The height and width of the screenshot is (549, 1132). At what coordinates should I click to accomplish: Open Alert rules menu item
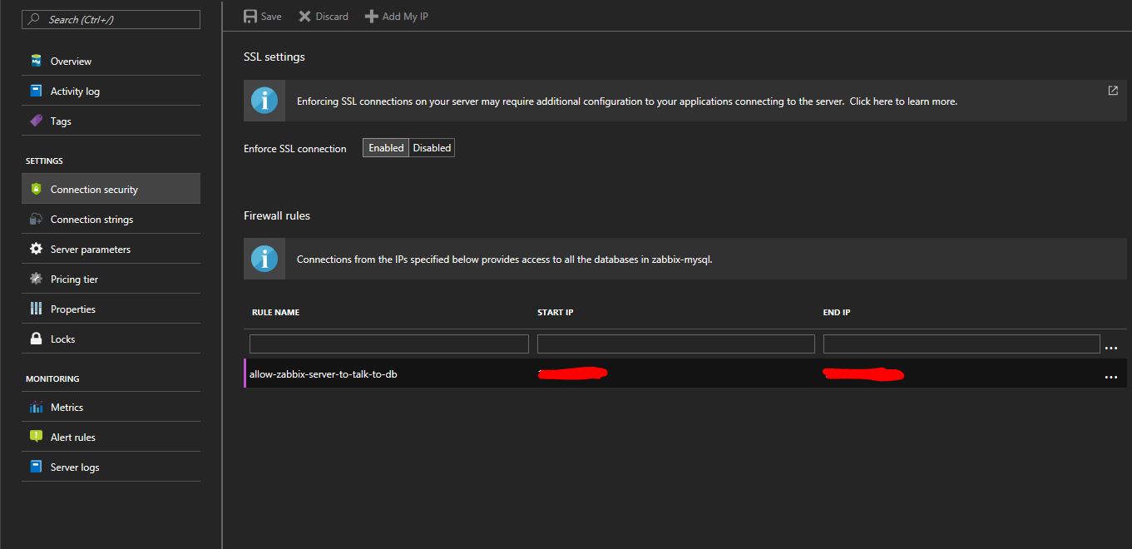point(111,437)
